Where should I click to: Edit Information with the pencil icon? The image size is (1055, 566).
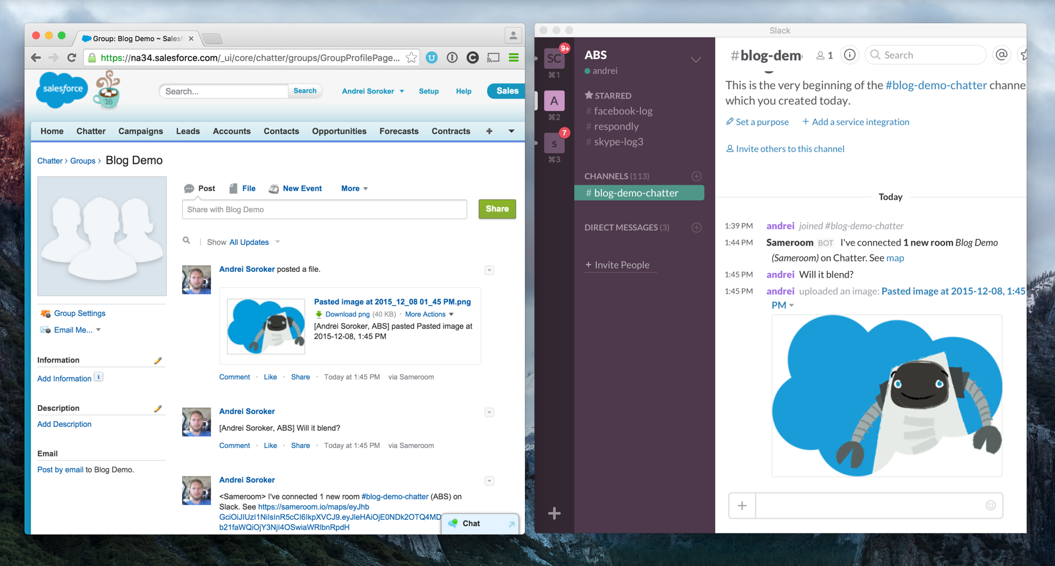(158, 360)
